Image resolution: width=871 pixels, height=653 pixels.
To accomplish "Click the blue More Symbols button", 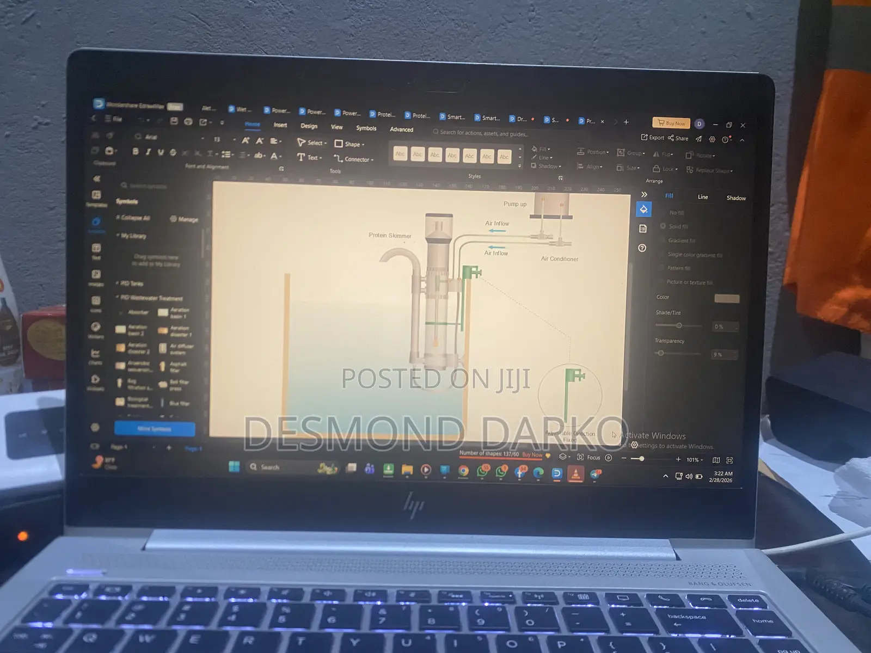I will coord(155,429).
